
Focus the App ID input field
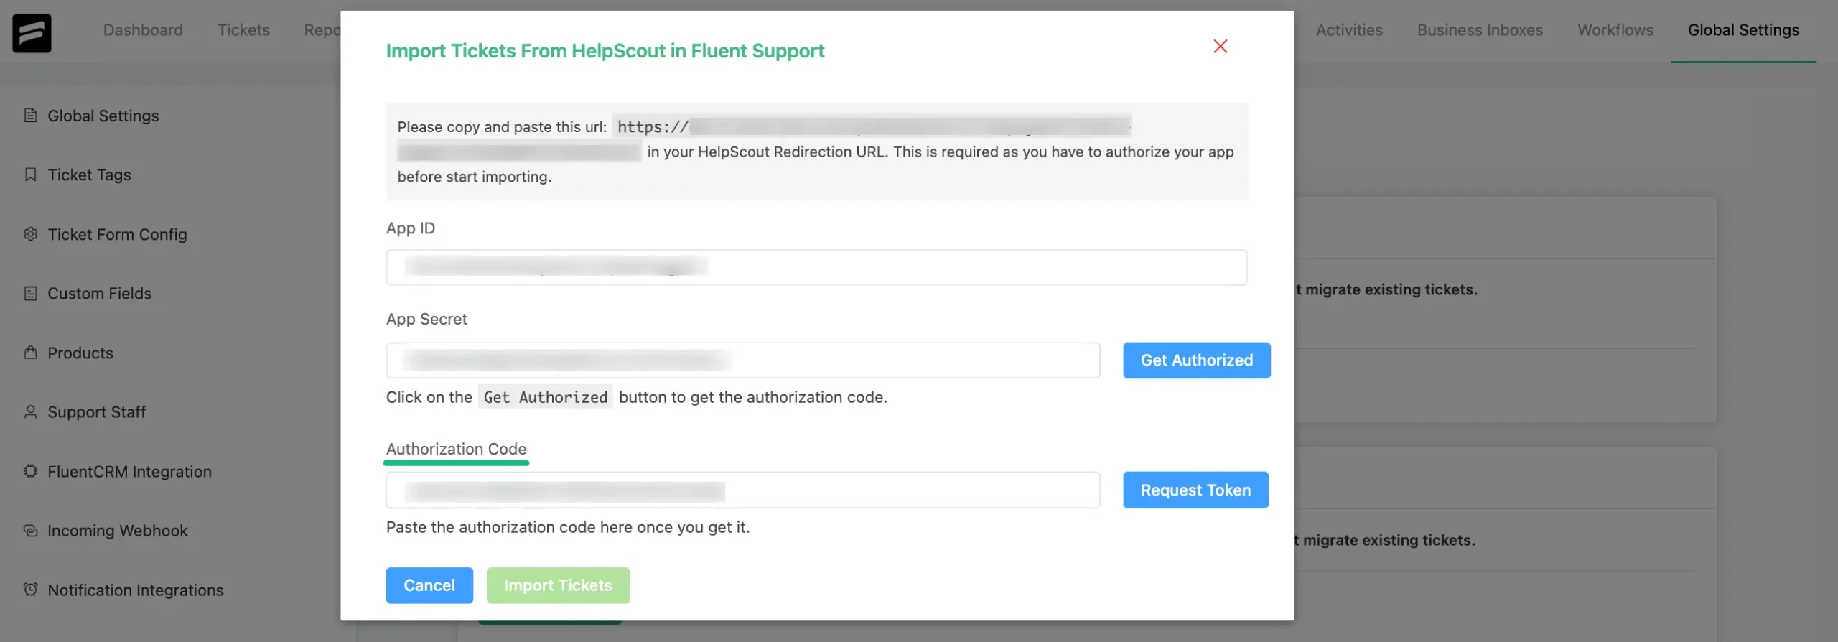coord(816,267)
